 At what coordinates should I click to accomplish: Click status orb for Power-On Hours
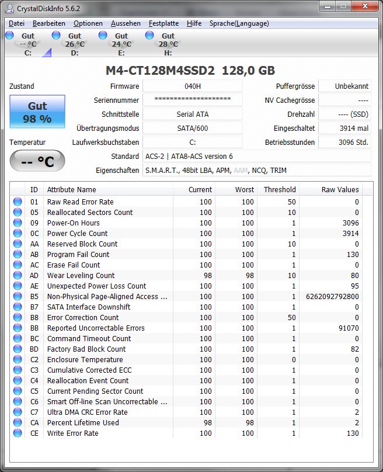click(x=18, y=223)
